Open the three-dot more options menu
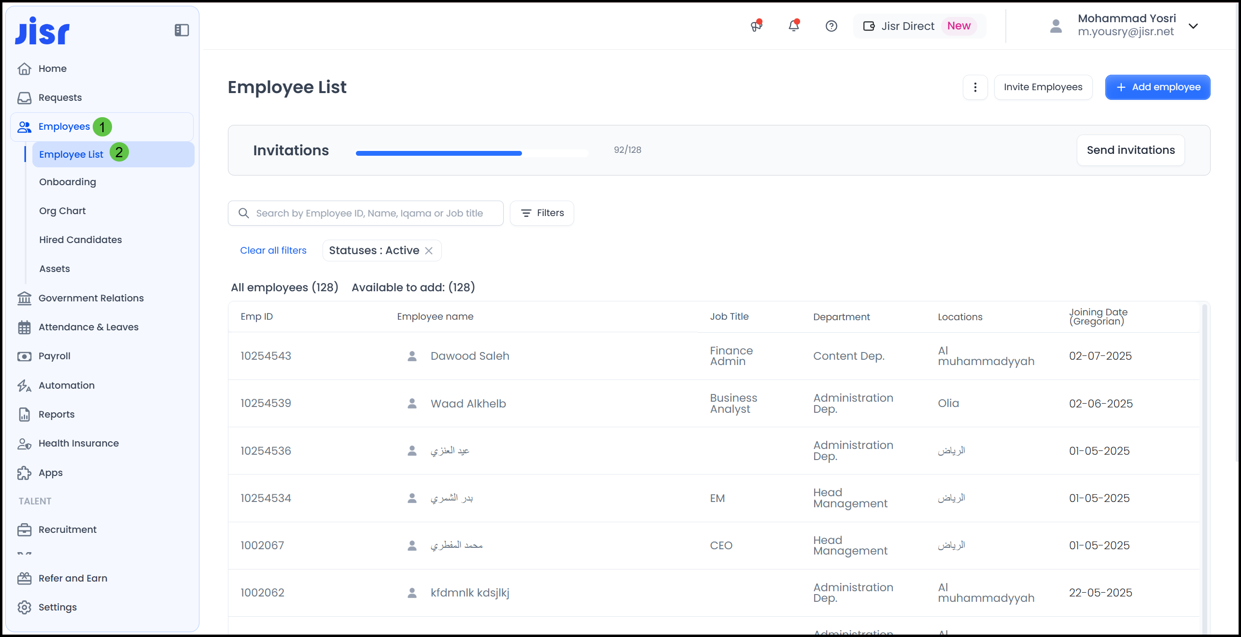 tap(975, 87)
